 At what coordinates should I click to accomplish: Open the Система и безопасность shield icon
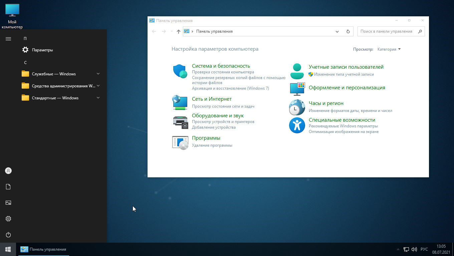(x=180, y=71)
